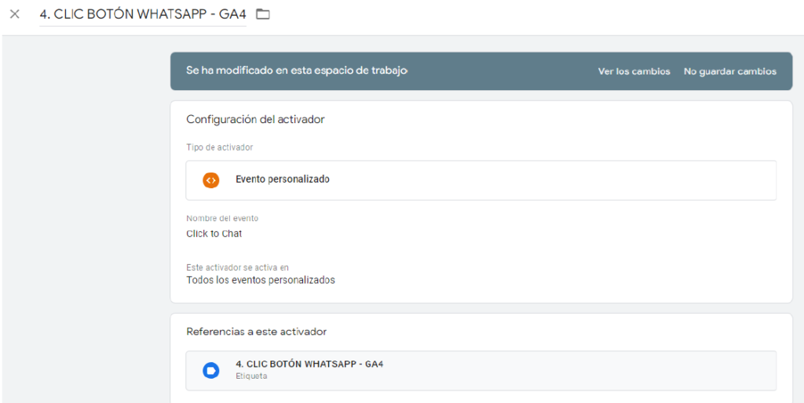Select the Evento personalizado trigger type label
This screenshot has height=403, width=804.
point(283,180)
